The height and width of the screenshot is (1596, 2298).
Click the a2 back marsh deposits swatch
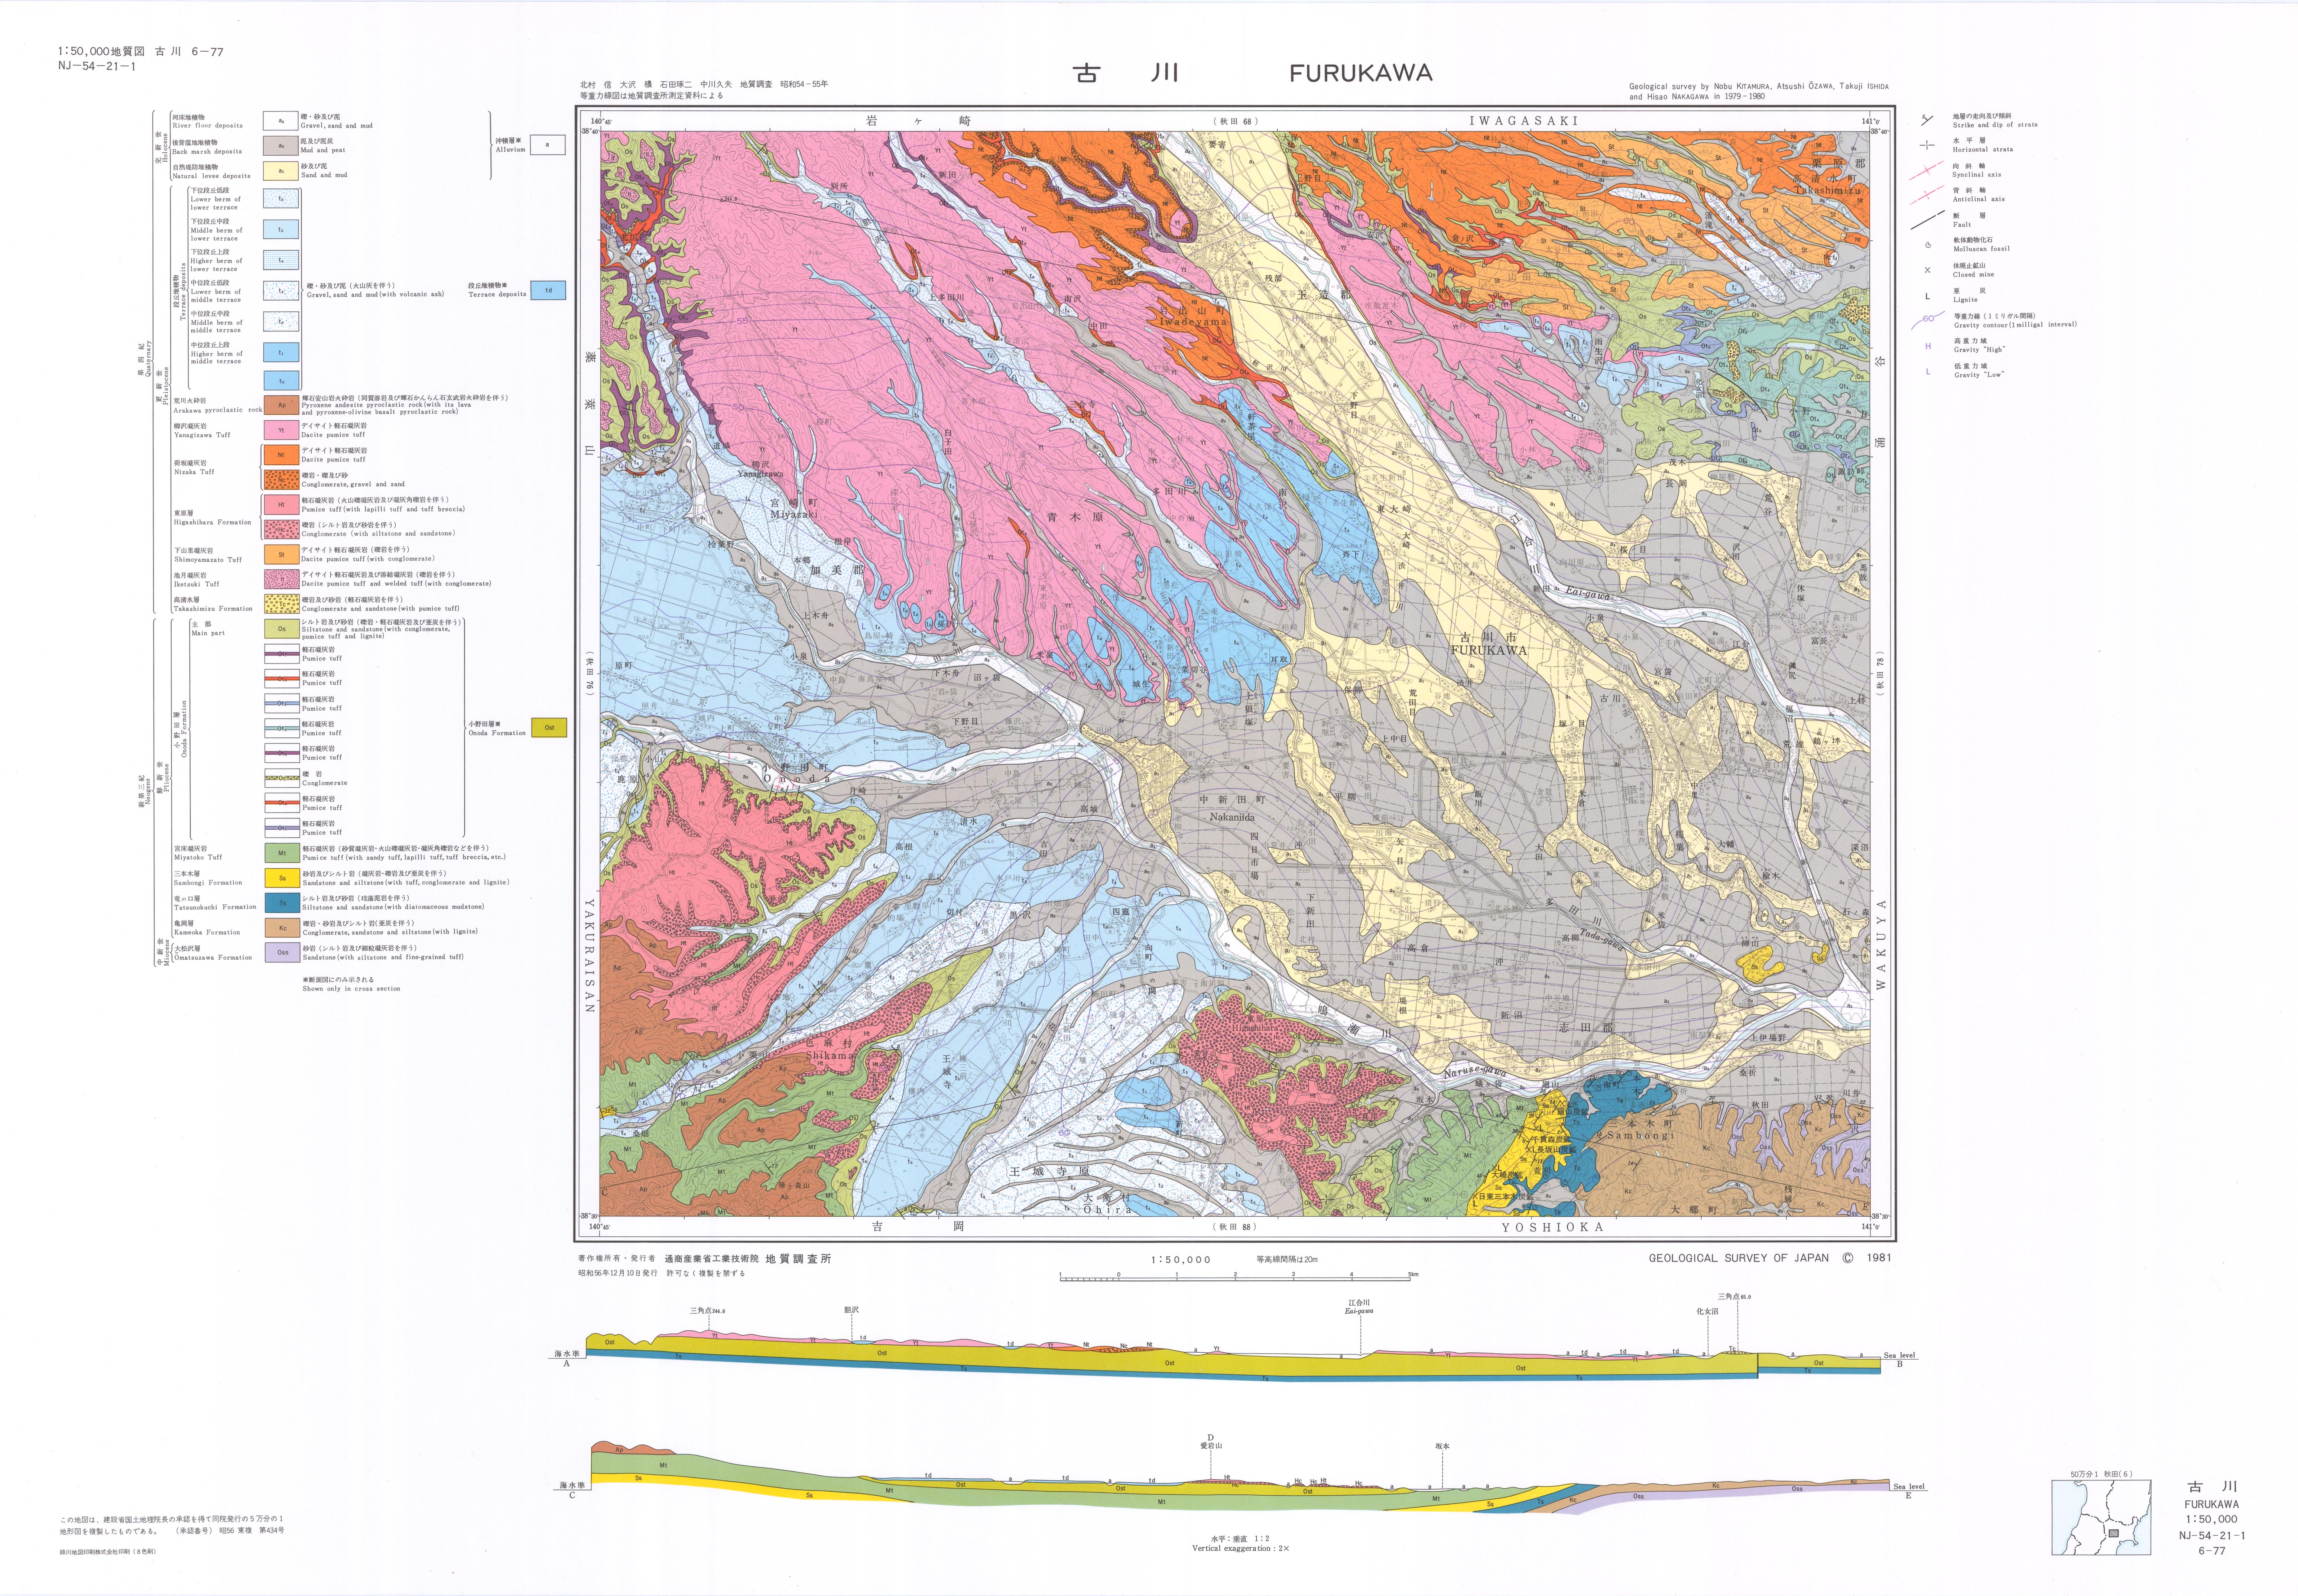click(281, 146)
